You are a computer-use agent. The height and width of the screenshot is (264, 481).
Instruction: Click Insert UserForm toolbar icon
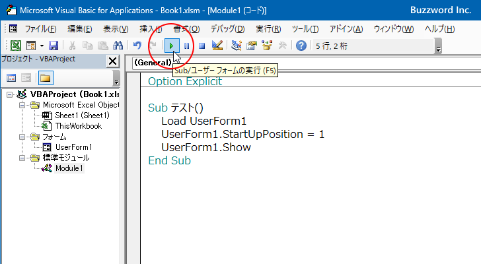point(31,46)
